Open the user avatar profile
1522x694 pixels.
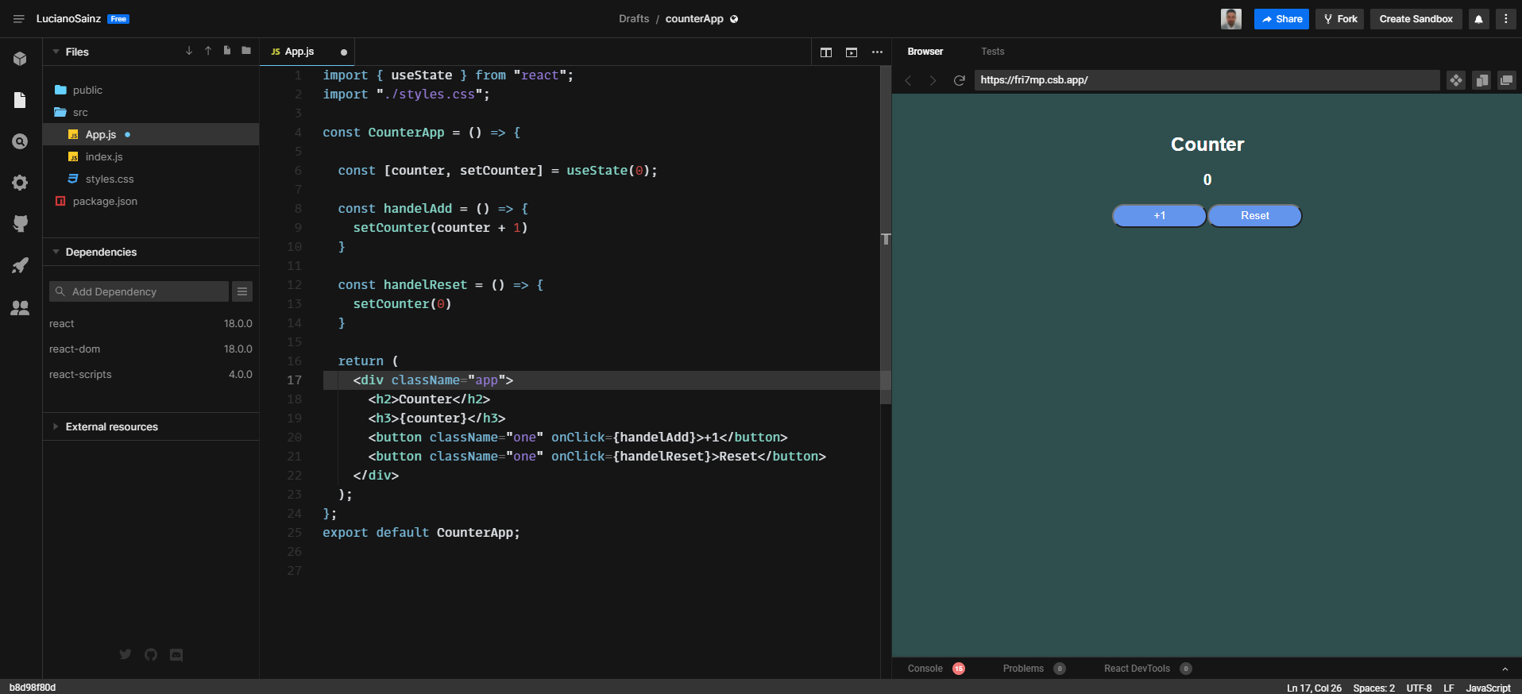tap(1231, 19)
